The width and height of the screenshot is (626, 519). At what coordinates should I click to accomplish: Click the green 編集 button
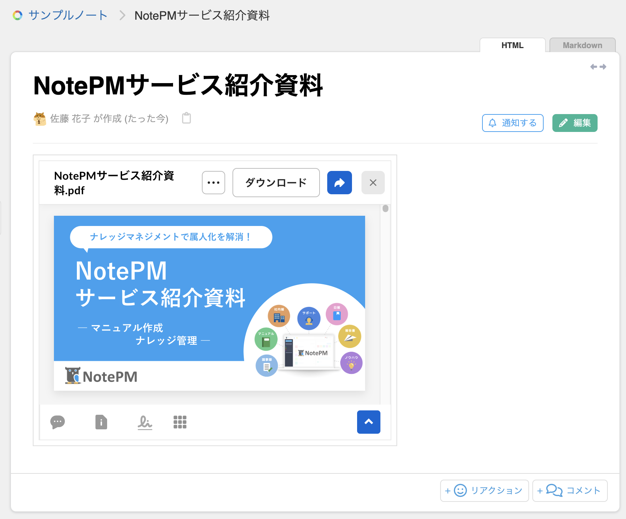click(575, 123)
